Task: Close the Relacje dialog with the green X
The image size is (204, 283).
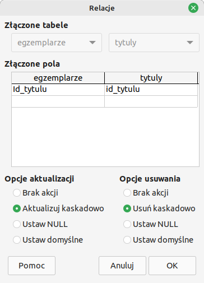Action: (x=193, y=8)
